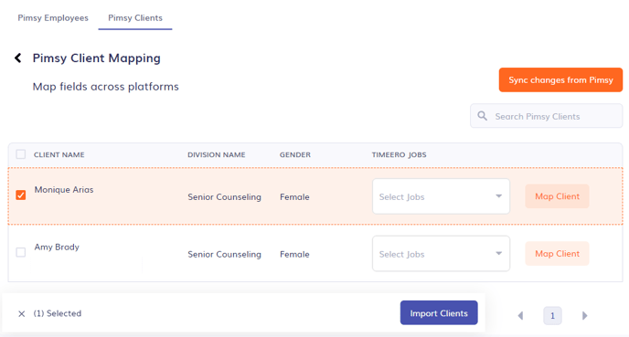Viewport: 629px width, 337px height.
Task: Open Select Jobs dropdown for Amy Brady
Action: coord(441,254)
